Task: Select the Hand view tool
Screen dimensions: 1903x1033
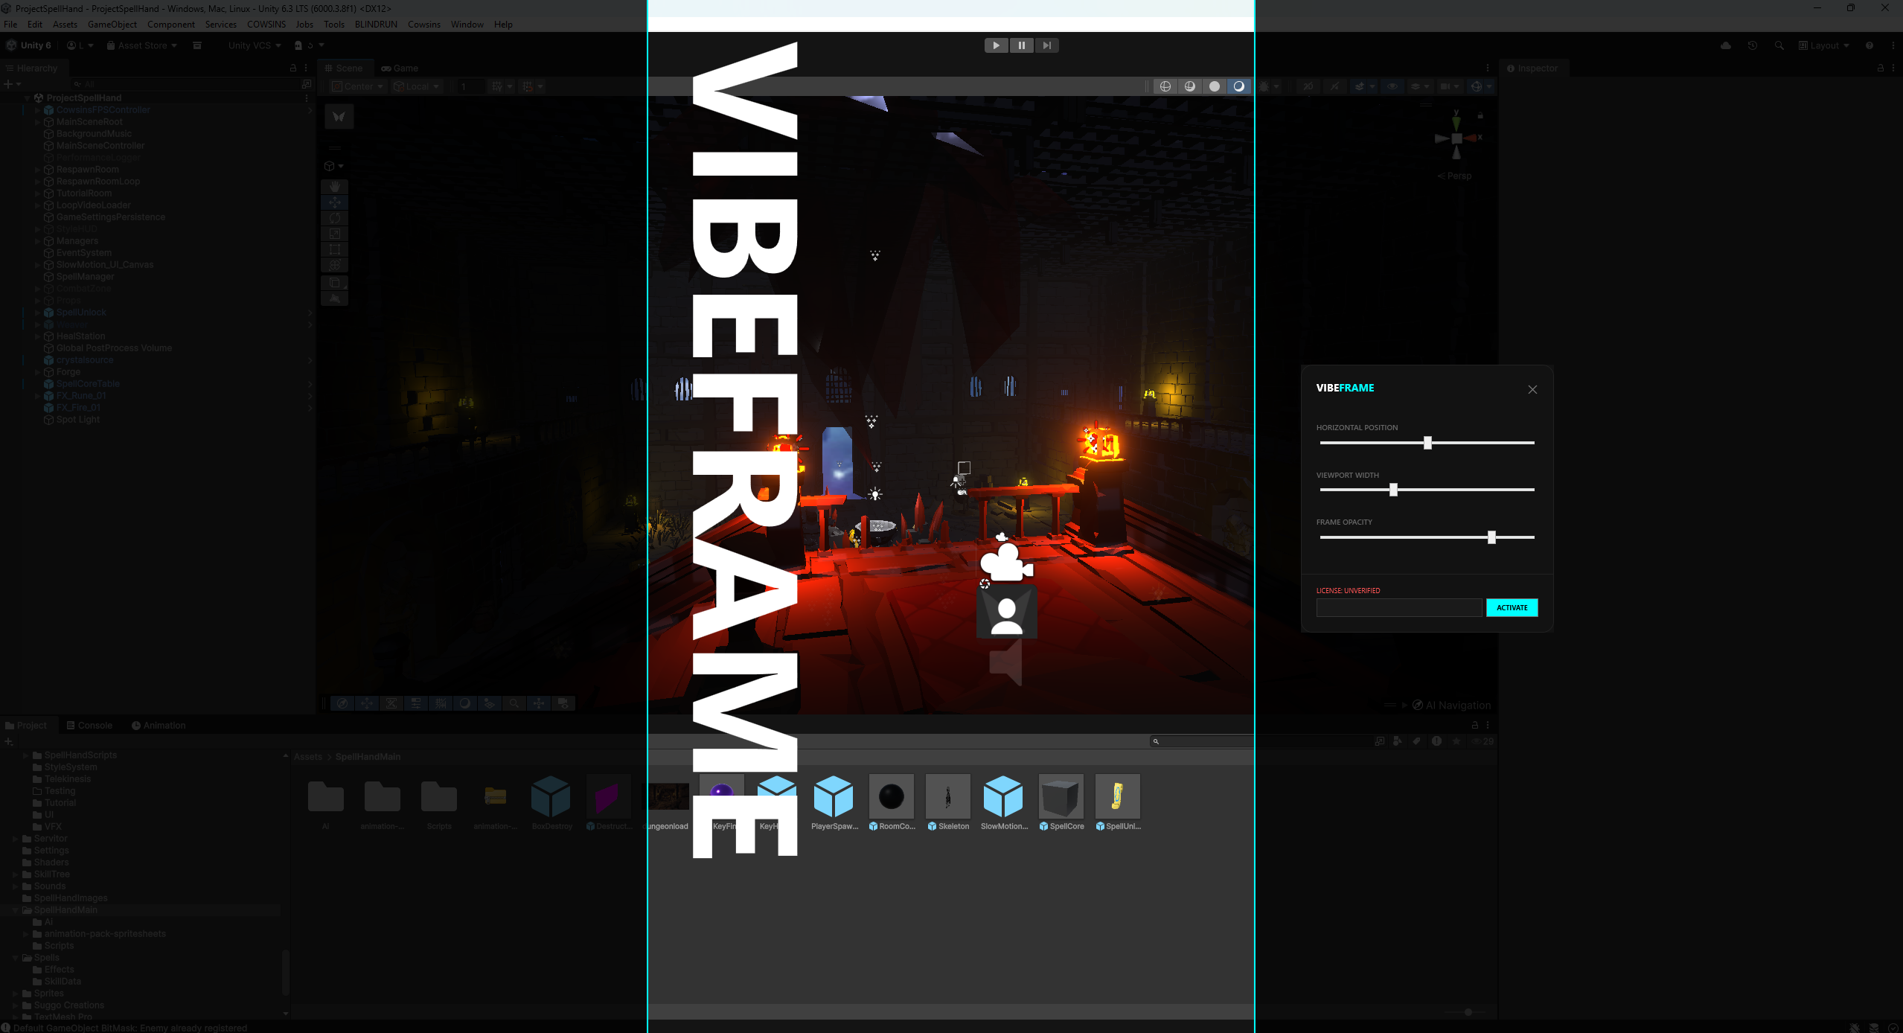Action: click(x=335, y=186)
